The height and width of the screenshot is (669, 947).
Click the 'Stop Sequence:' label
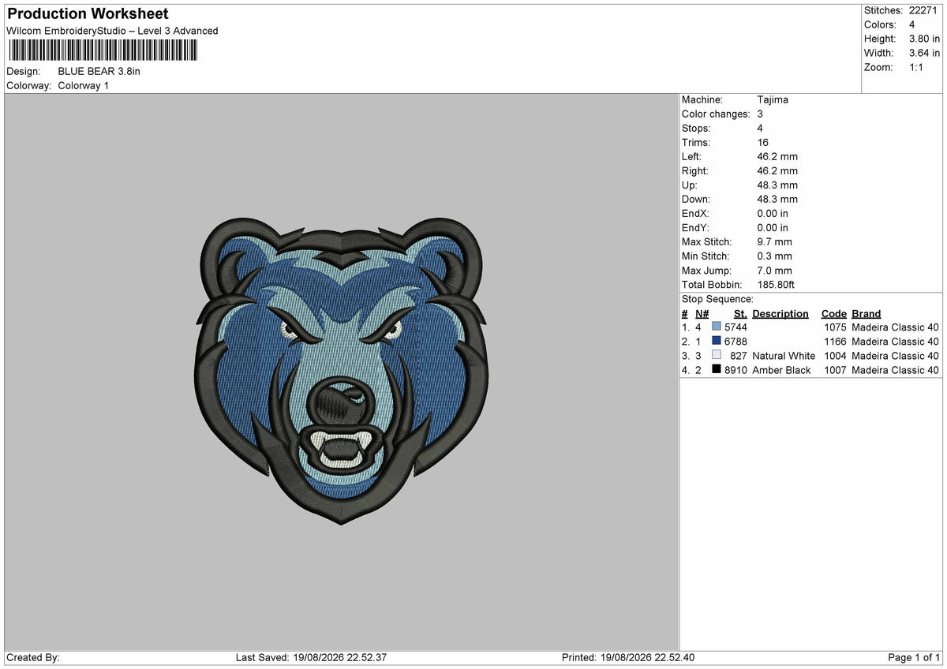(717, 299)
